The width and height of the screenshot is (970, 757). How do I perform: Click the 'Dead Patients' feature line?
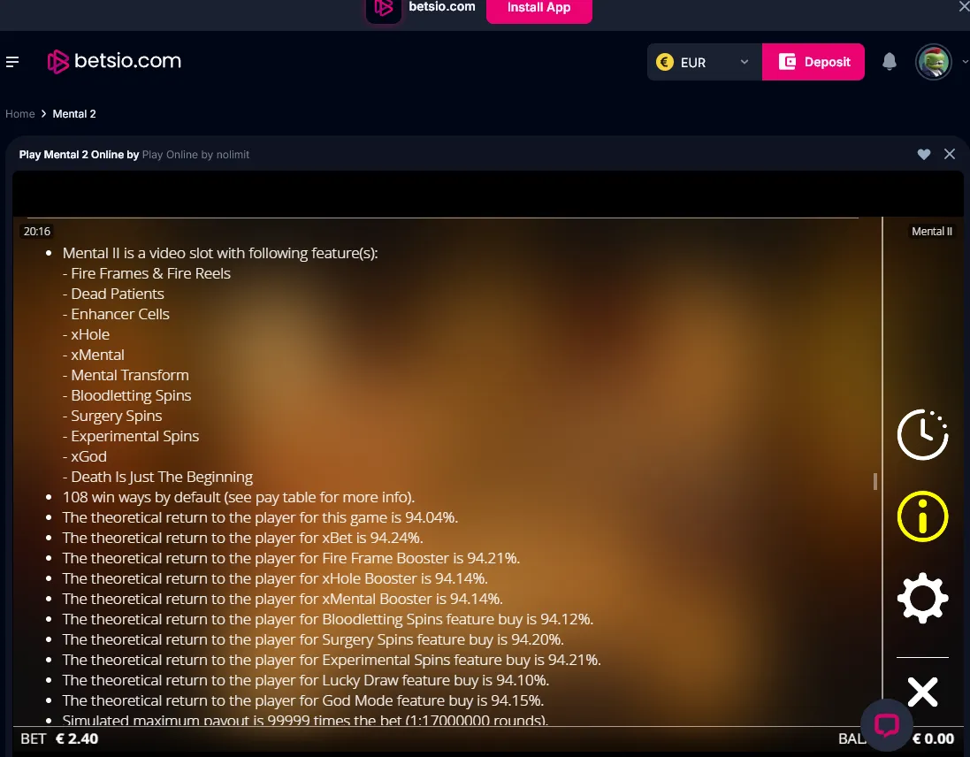[x=113, y=294]
